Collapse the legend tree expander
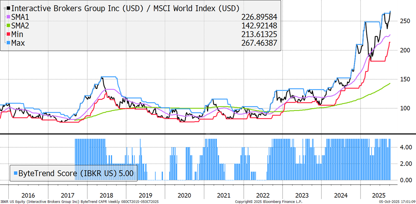416x204 pixels. [x=4, y=7]
